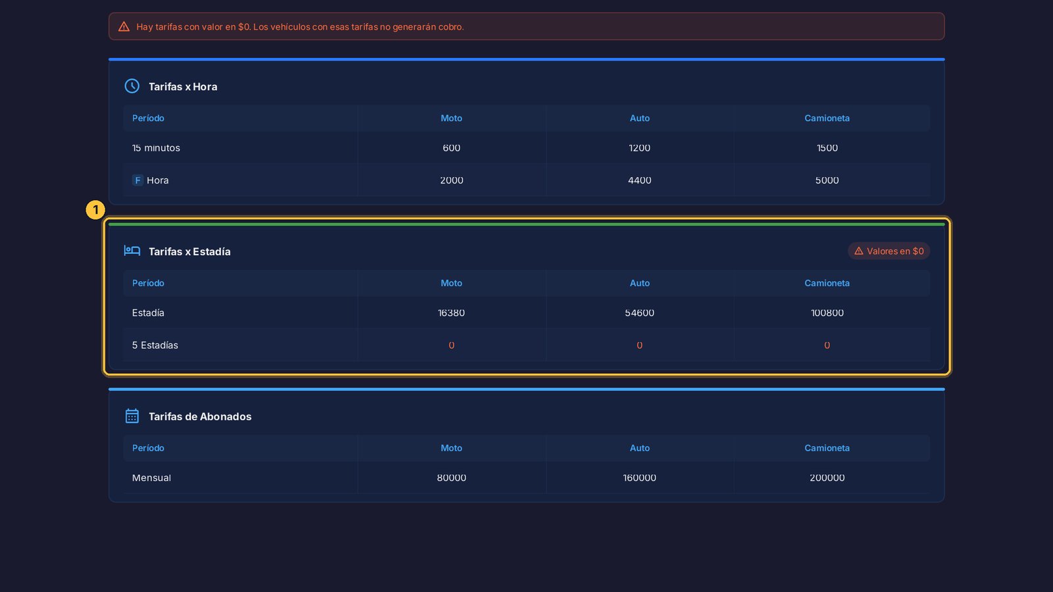
Task: Click the Auto header in Tarifas x Hora
Action: (640, 118)
